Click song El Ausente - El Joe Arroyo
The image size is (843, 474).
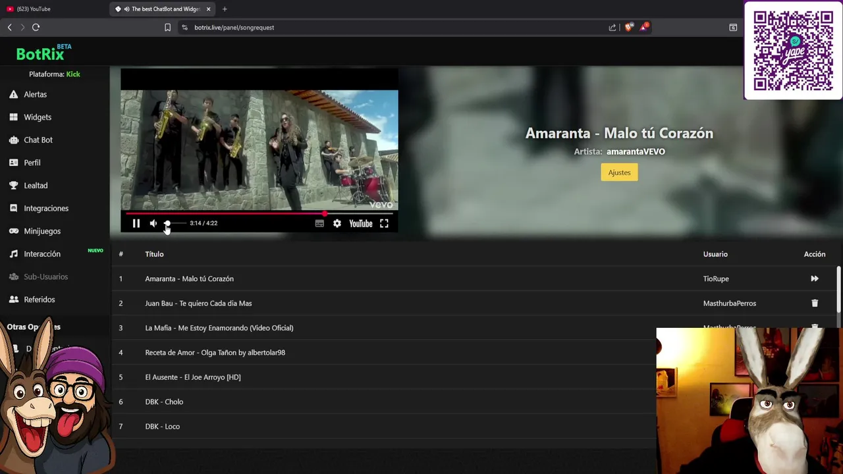pyautogui.click(x=193, y=377)
